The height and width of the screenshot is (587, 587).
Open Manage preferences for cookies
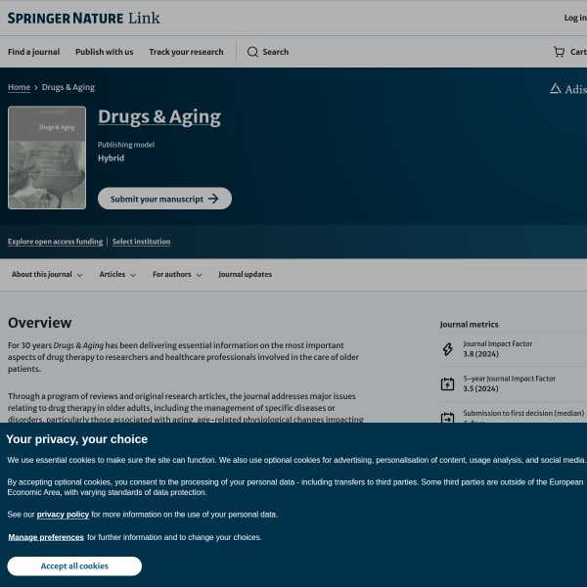tap(46, 537)
